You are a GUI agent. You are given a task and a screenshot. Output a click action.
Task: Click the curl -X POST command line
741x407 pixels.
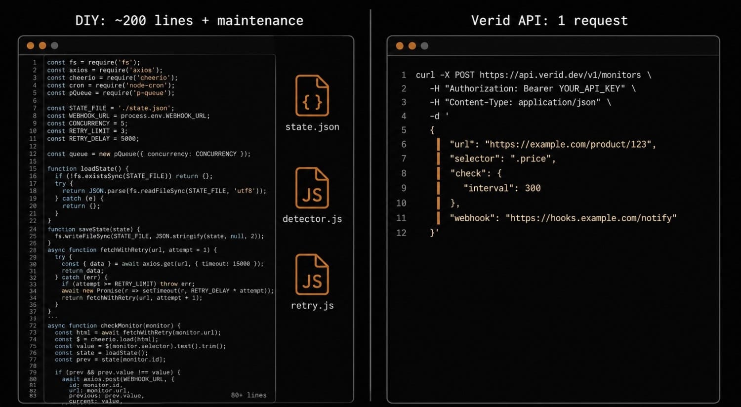(x=534, y=75)
